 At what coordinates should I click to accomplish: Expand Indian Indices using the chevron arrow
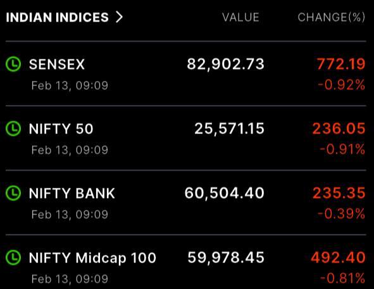pyautogui.click(x=119, y=17)
